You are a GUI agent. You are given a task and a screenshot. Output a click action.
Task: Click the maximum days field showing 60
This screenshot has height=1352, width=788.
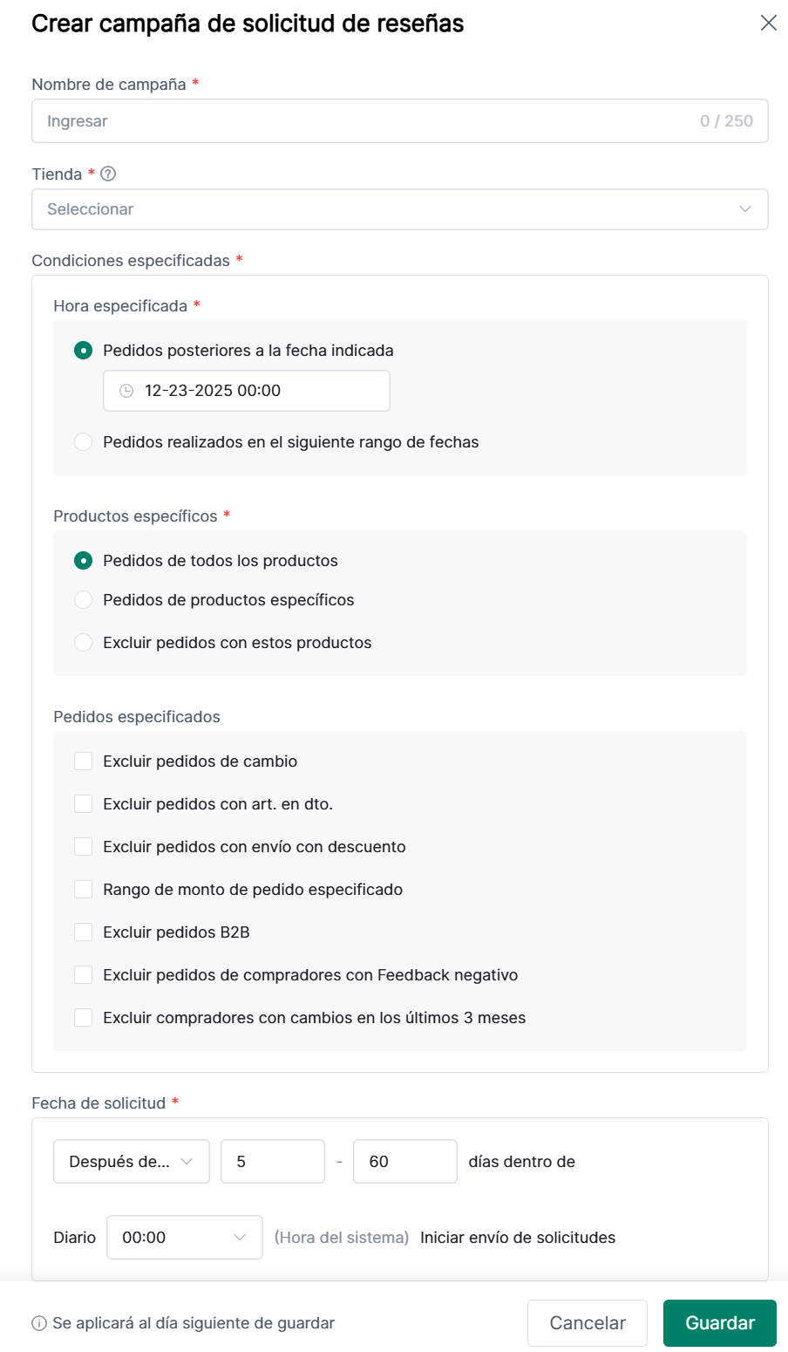point(404,1162)
